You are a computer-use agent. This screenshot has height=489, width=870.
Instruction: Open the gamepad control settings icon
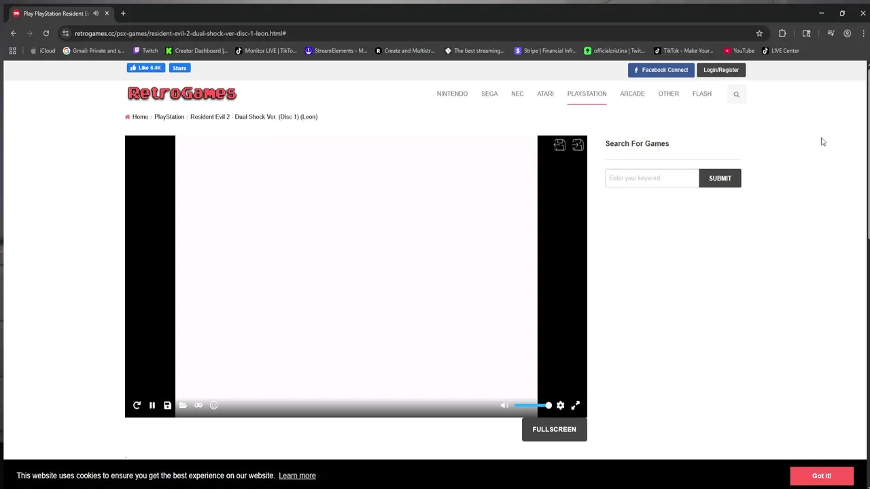tap(198, 405)
